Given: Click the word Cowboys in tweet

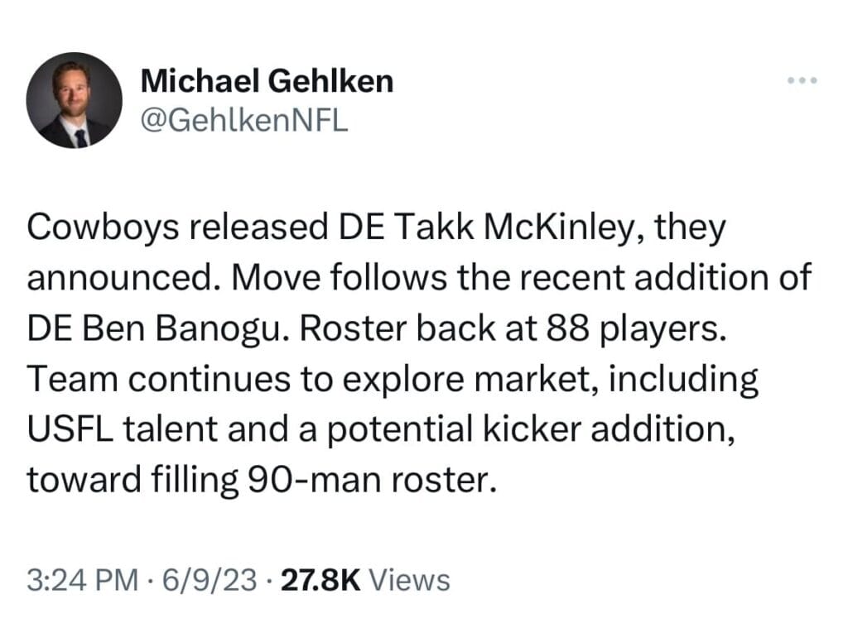Looking at the screenshot, I should (x=103, y=228).
